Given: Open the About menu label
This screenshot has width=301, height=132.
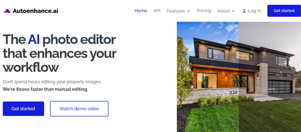Looking at the screenshot, I should point(223,11).
